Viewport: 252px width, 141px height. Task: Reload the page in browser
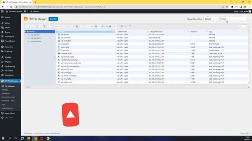pyautogui.click(x=11, y=7)
